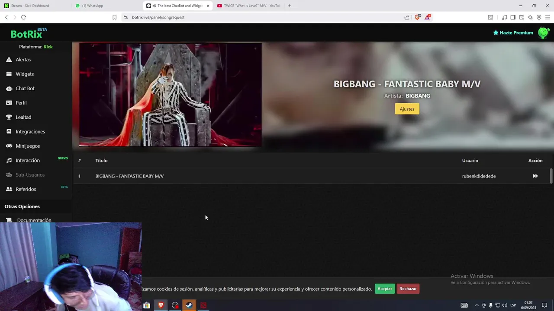554x311 pixels.
Task: Show hidden system tray icons
Action: pos(477,305)
